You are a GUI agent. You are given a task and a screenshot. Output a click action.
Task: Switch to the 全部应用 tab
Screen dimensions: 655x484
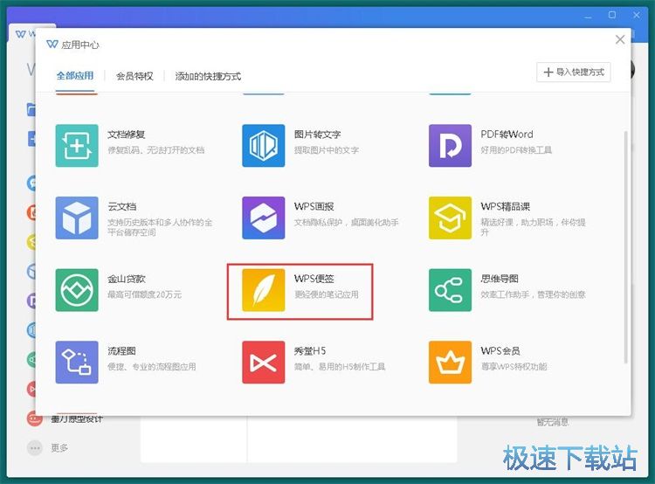click(x=75, y=76)
